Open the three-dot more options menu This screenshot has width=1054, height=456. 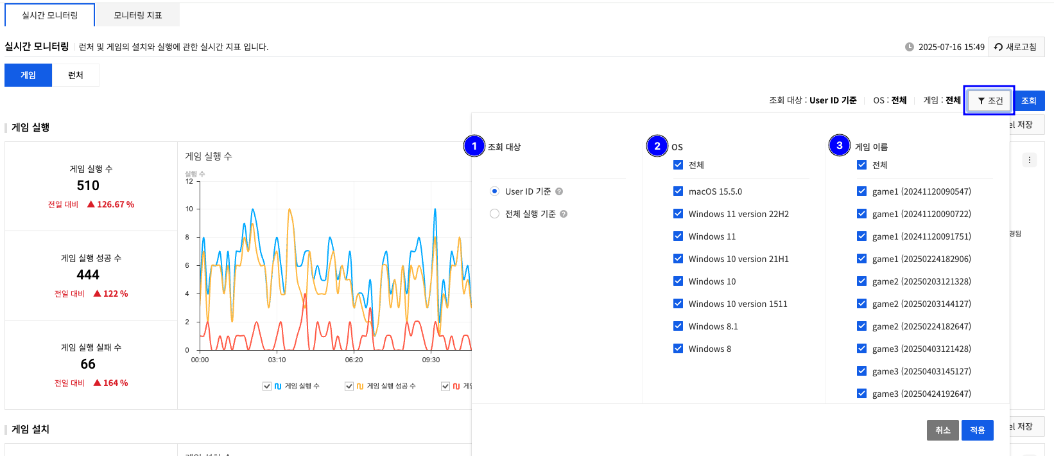(x=1030, y=160)
